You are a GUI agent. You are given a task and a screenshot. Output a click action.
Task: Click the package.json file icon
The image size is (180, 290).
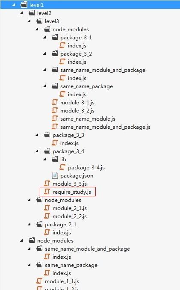55,175
